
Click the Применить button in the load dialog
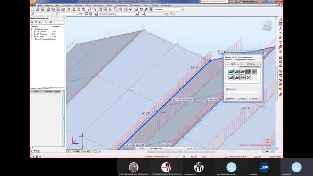[x=231, y=99]
